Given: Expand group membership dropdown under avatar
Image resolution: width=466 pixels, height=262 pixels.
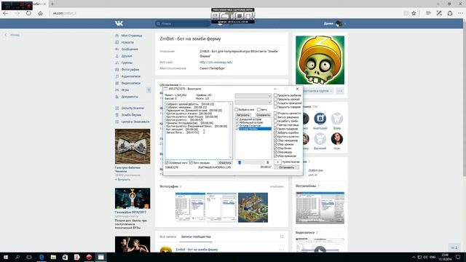Looking at the screenshot, I should pyautogui.click(x=317, y=91).
